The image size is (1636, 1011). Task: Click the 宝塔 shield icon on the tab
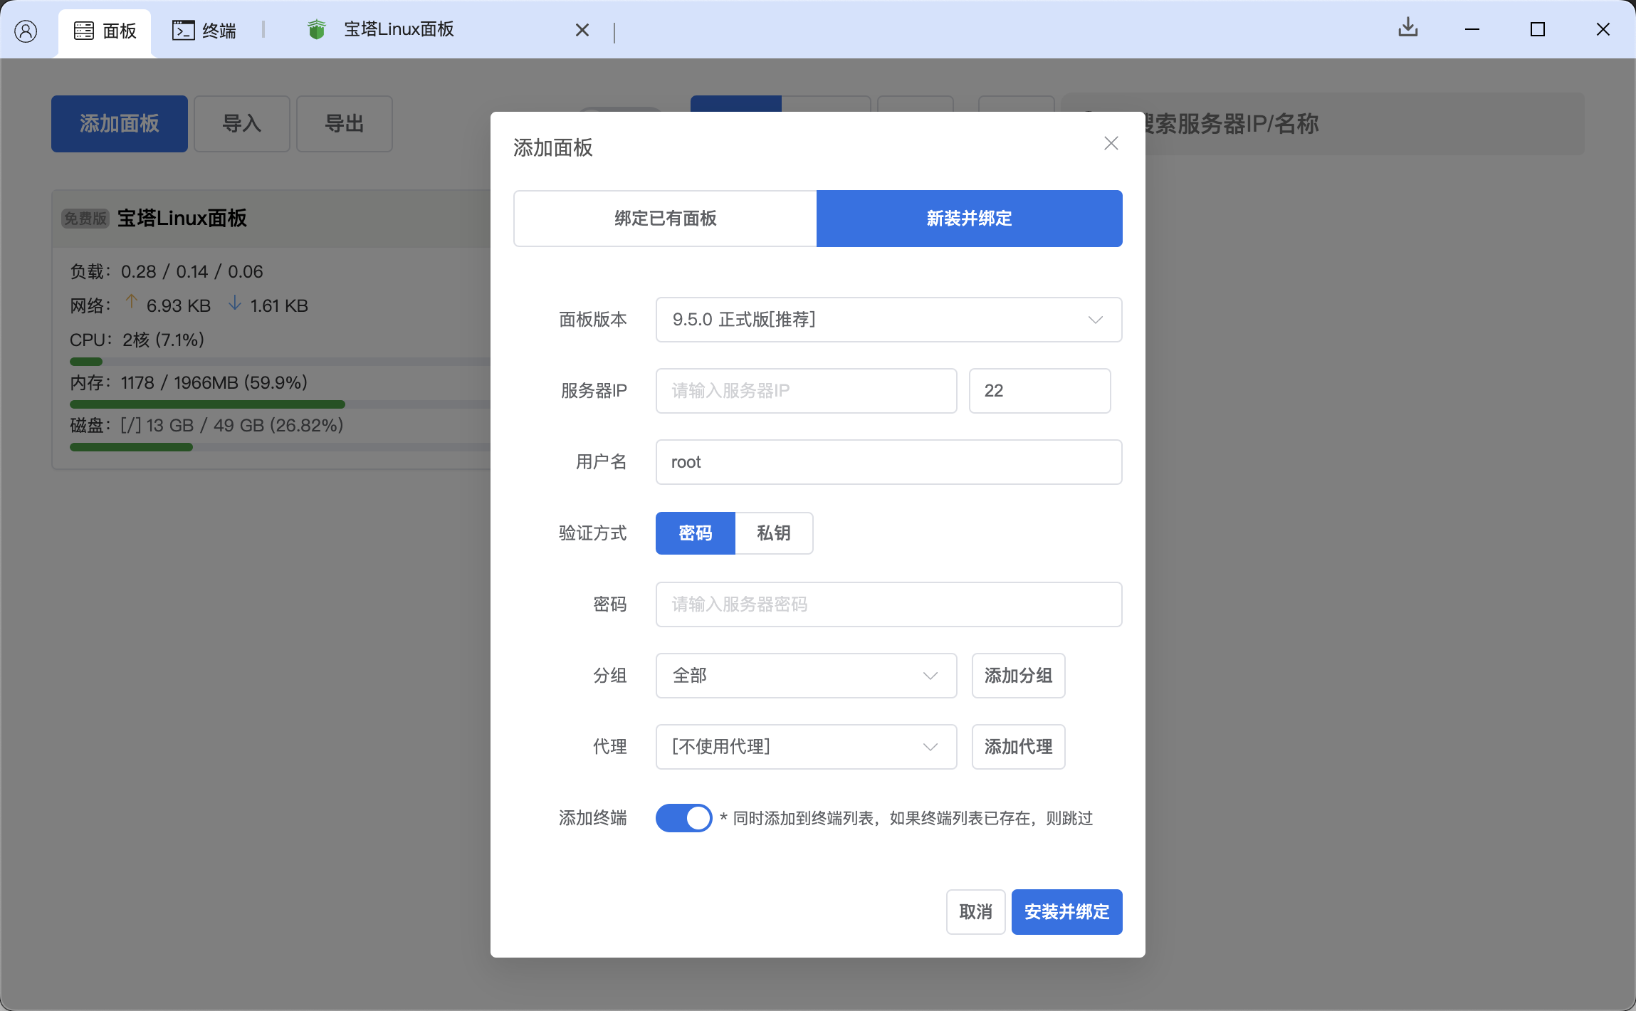pyautogui.click(x=315, y=29)
